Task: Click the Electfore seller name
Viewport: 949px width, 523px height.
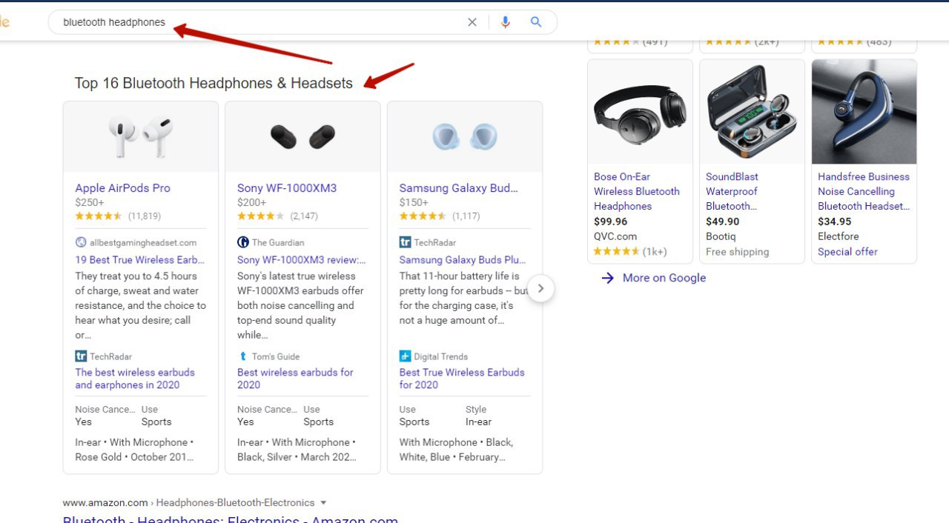Action: click(839, 236)
